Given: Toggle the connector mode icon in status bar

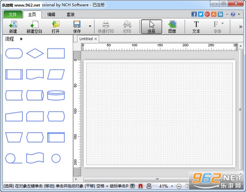Looking at the screenshot, I should (x=149, y=186).
